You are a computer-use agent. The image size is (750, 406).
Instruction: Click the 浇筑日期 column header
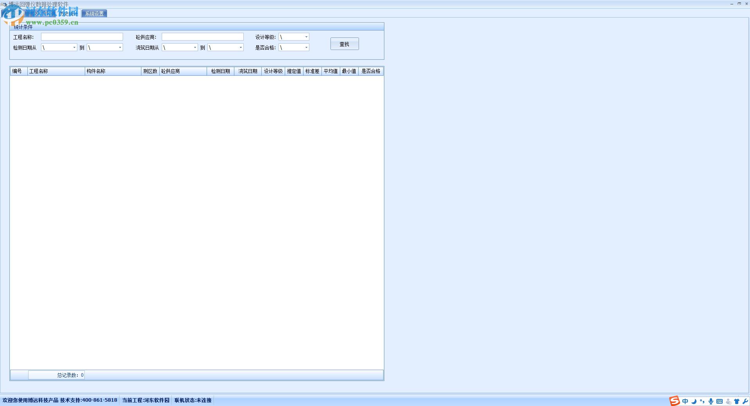(x=248, y=71)
